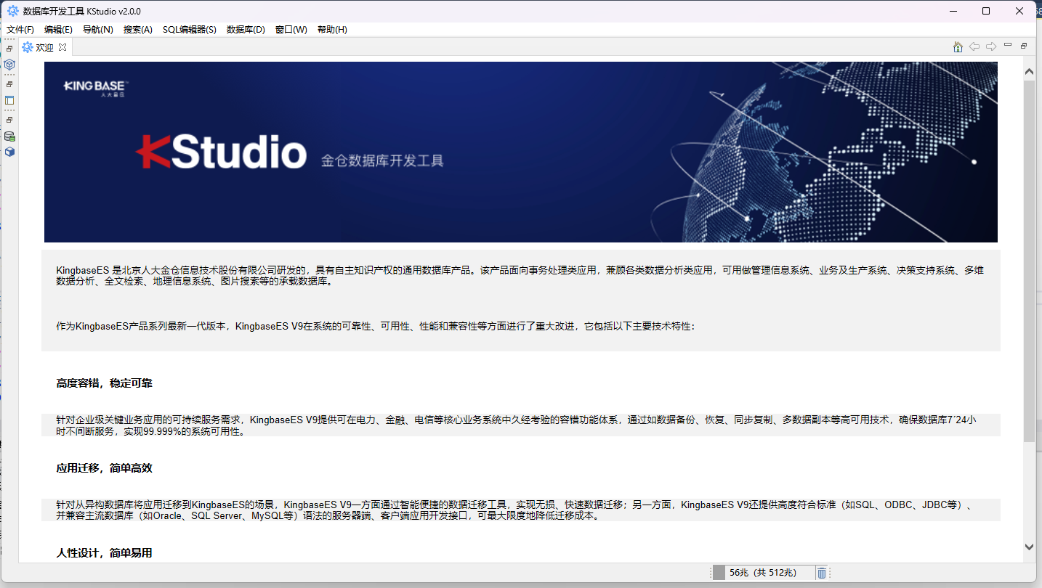Click the blue cube icon in left sidebar
This screenshot has width=1042, height=588.
pos(9,152)
